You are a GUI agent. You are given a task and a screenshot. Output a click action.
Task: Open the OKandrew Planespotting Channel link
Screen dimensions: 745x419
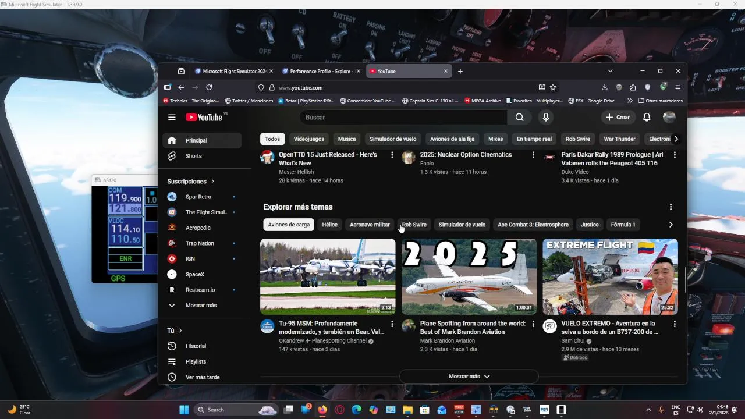[x=322, y=340]
